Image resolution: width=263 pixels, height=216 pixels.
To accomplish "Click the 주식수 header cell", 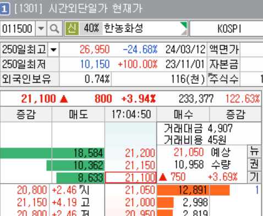I will 224,79.
